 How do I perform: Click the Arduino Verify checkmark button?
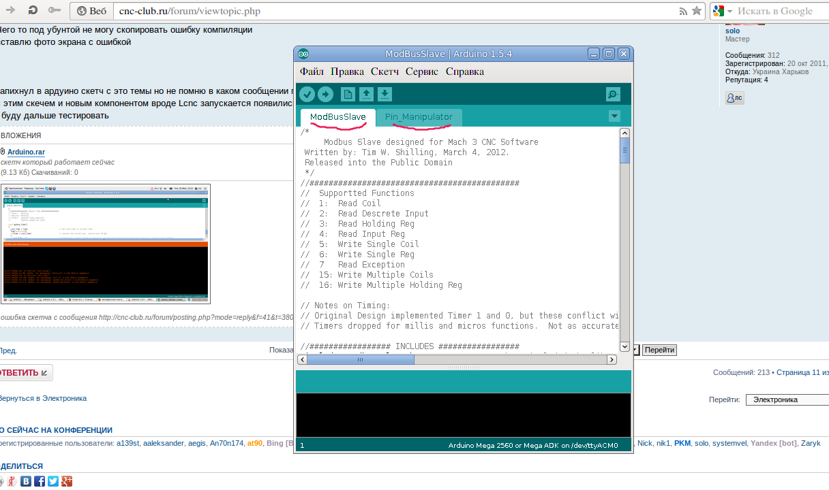tap(307, 94)
